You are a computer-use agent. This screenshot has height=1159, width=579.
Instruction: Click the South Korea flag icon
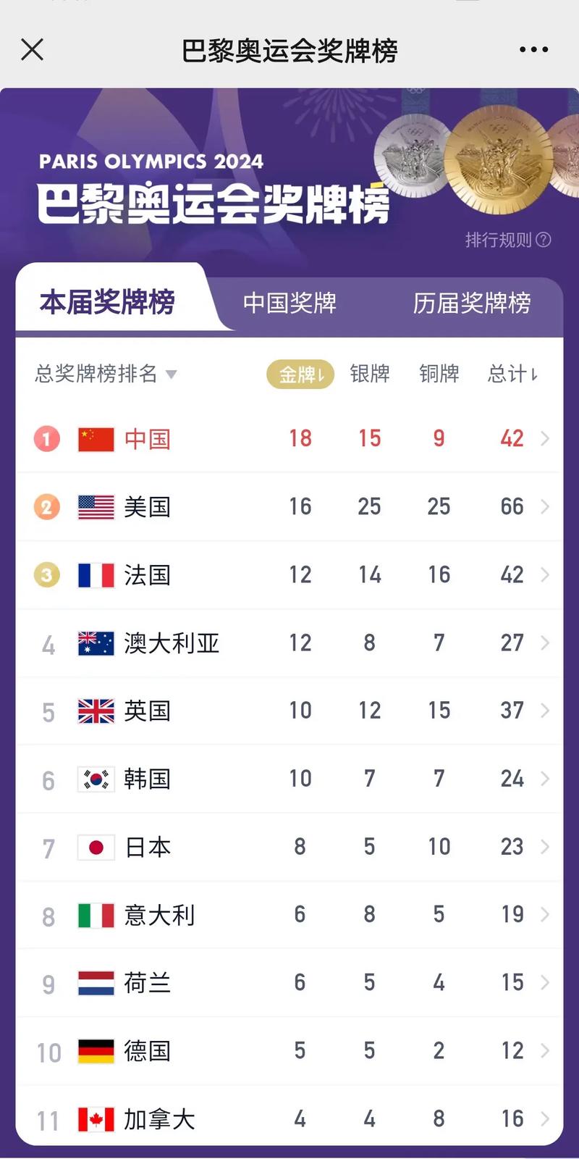pyautogui.click(x=95, y=779)
